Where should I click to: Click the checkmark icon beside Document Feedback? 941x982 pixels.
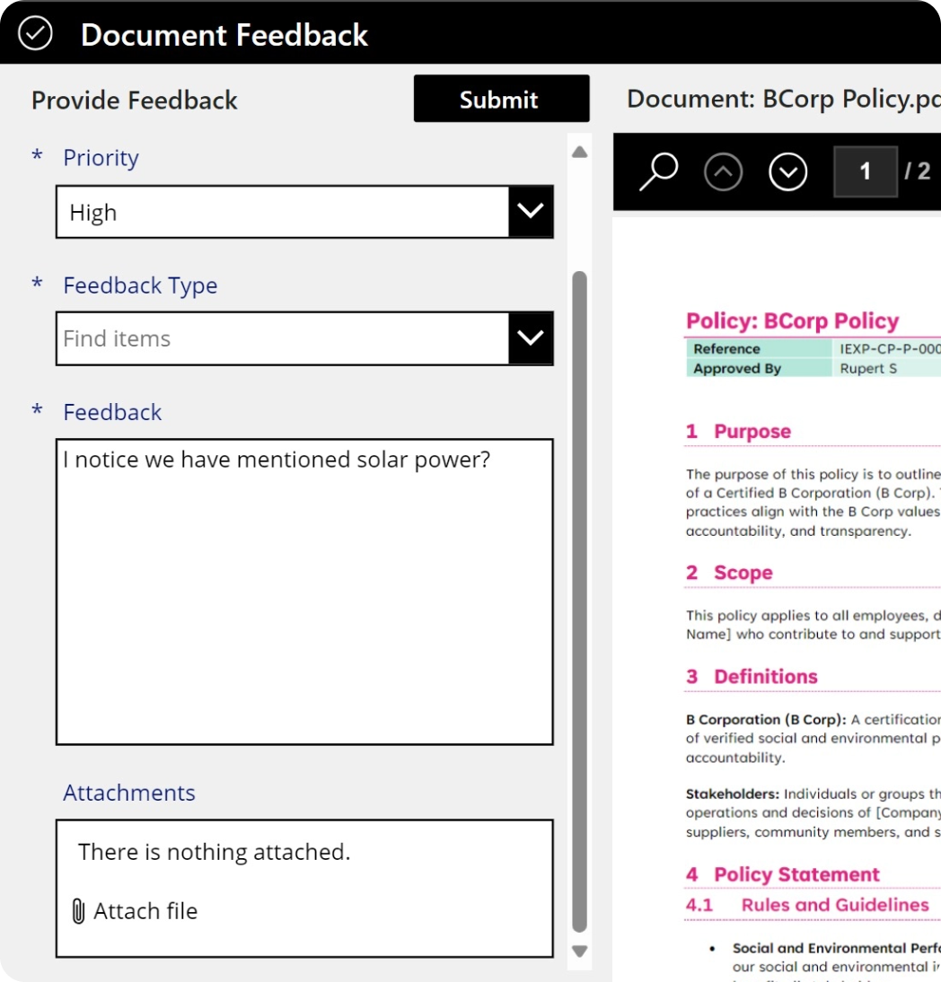pyautogui.click(x=35, y=33)
